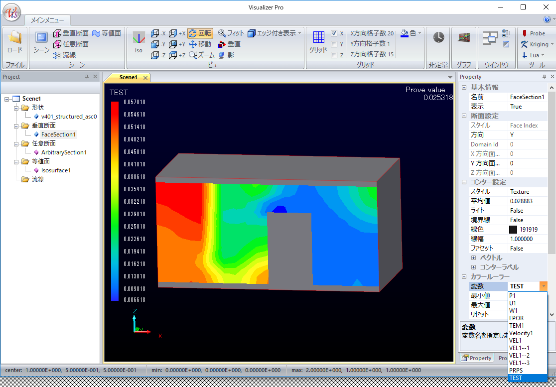The height and width of the screenshot is (387, 556).
Task: Choose Velocity1 from the variable list
Action: point(521,333)
